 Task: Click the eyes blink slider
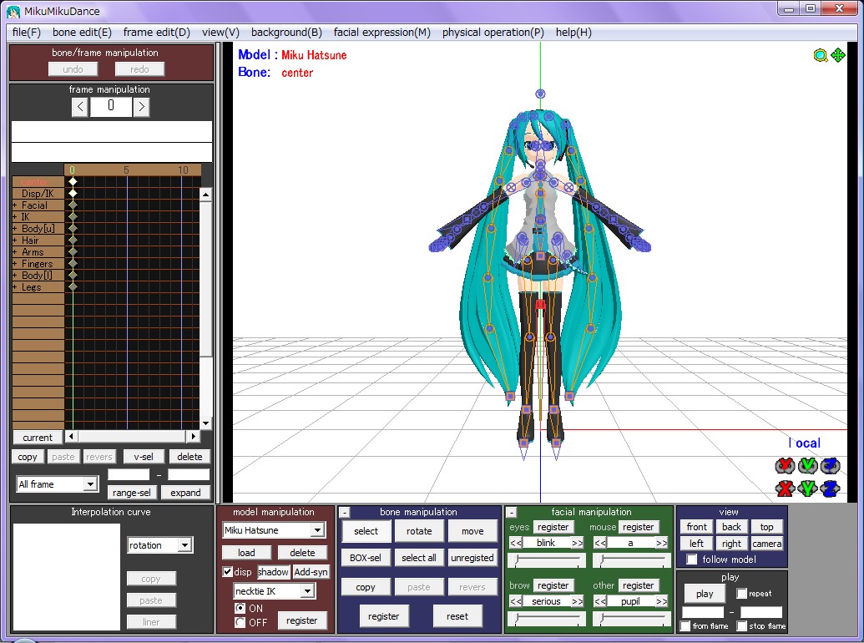click(x=547, y=560)
